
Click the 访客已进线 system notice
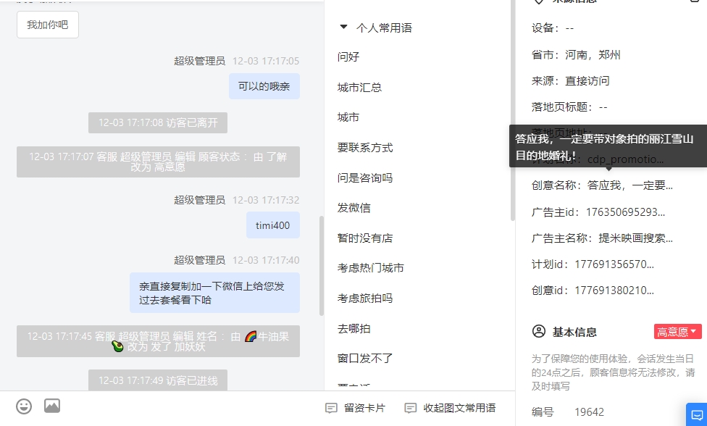pos(158,380)
